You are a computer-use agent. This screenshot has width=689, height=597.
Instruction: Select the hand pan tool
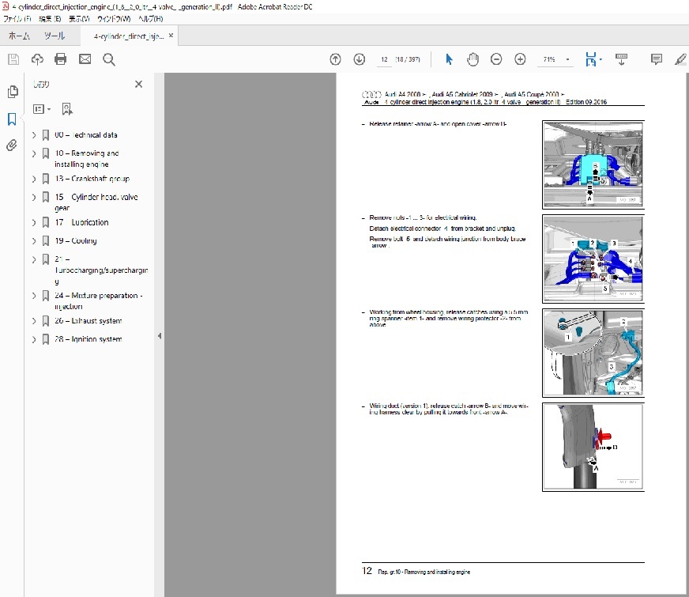(x=473, y=59)
